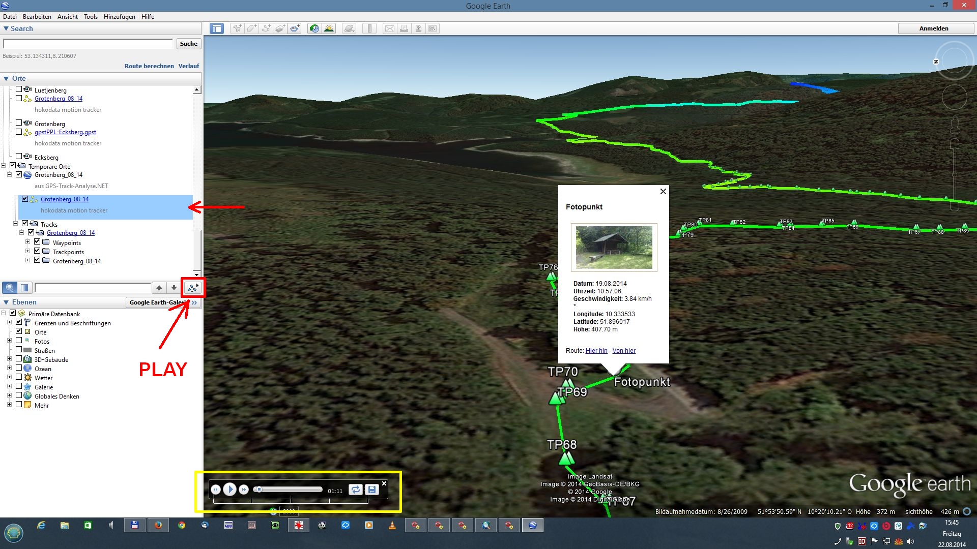Uncheck the Waypoints folder checkbox
The width and height of the screenshot is (977, 549).
(37, 242)
